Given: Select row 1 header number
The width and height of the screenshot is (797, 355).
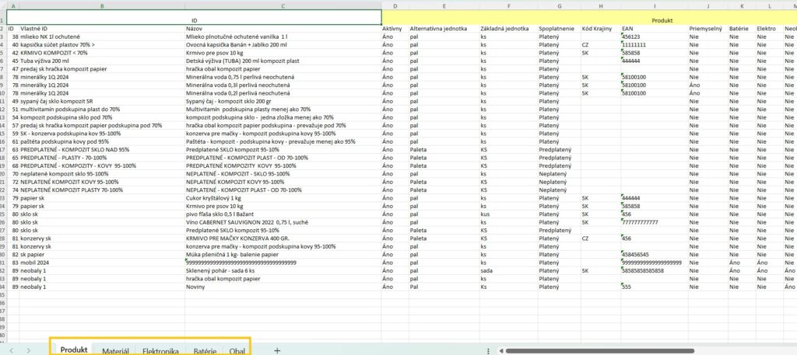Looking at the screenshot, I should click(x=3, y=19).
